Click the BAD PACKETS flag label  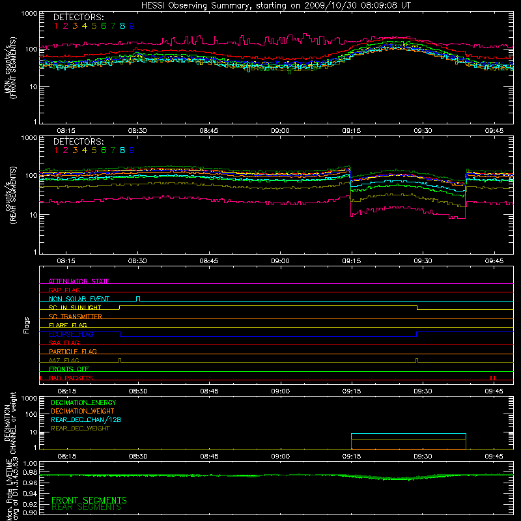coord(71,378)
